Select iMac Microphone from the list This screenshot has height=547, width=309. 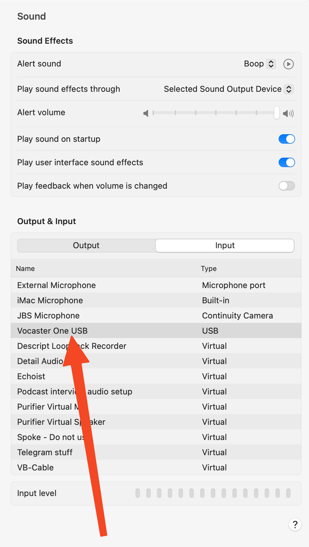coord(156,300)
